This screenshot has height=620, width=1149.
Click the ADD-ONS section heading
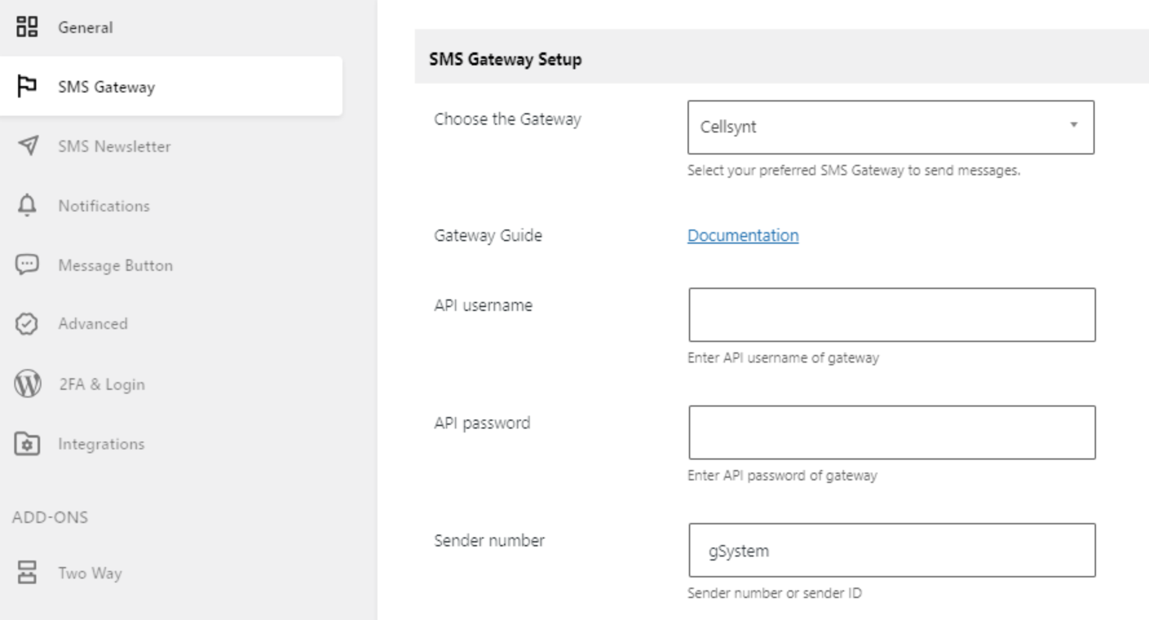[x=50, y=517]
